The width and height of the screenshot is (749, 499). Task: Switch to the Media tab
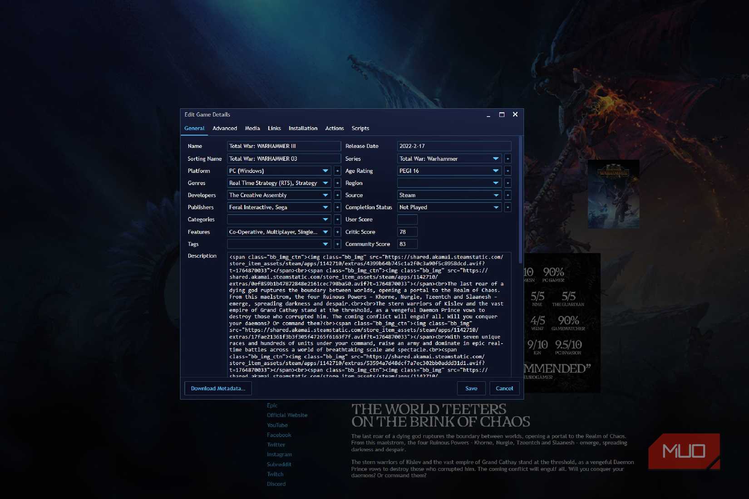pos(252,128)
